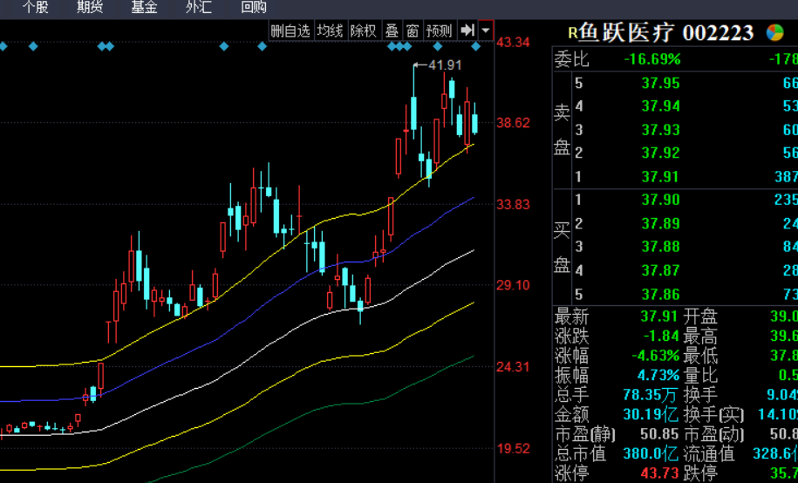Click the 最新 latest price 37.91
This screenshot has width=798, height=483.
tap(659, 316)
